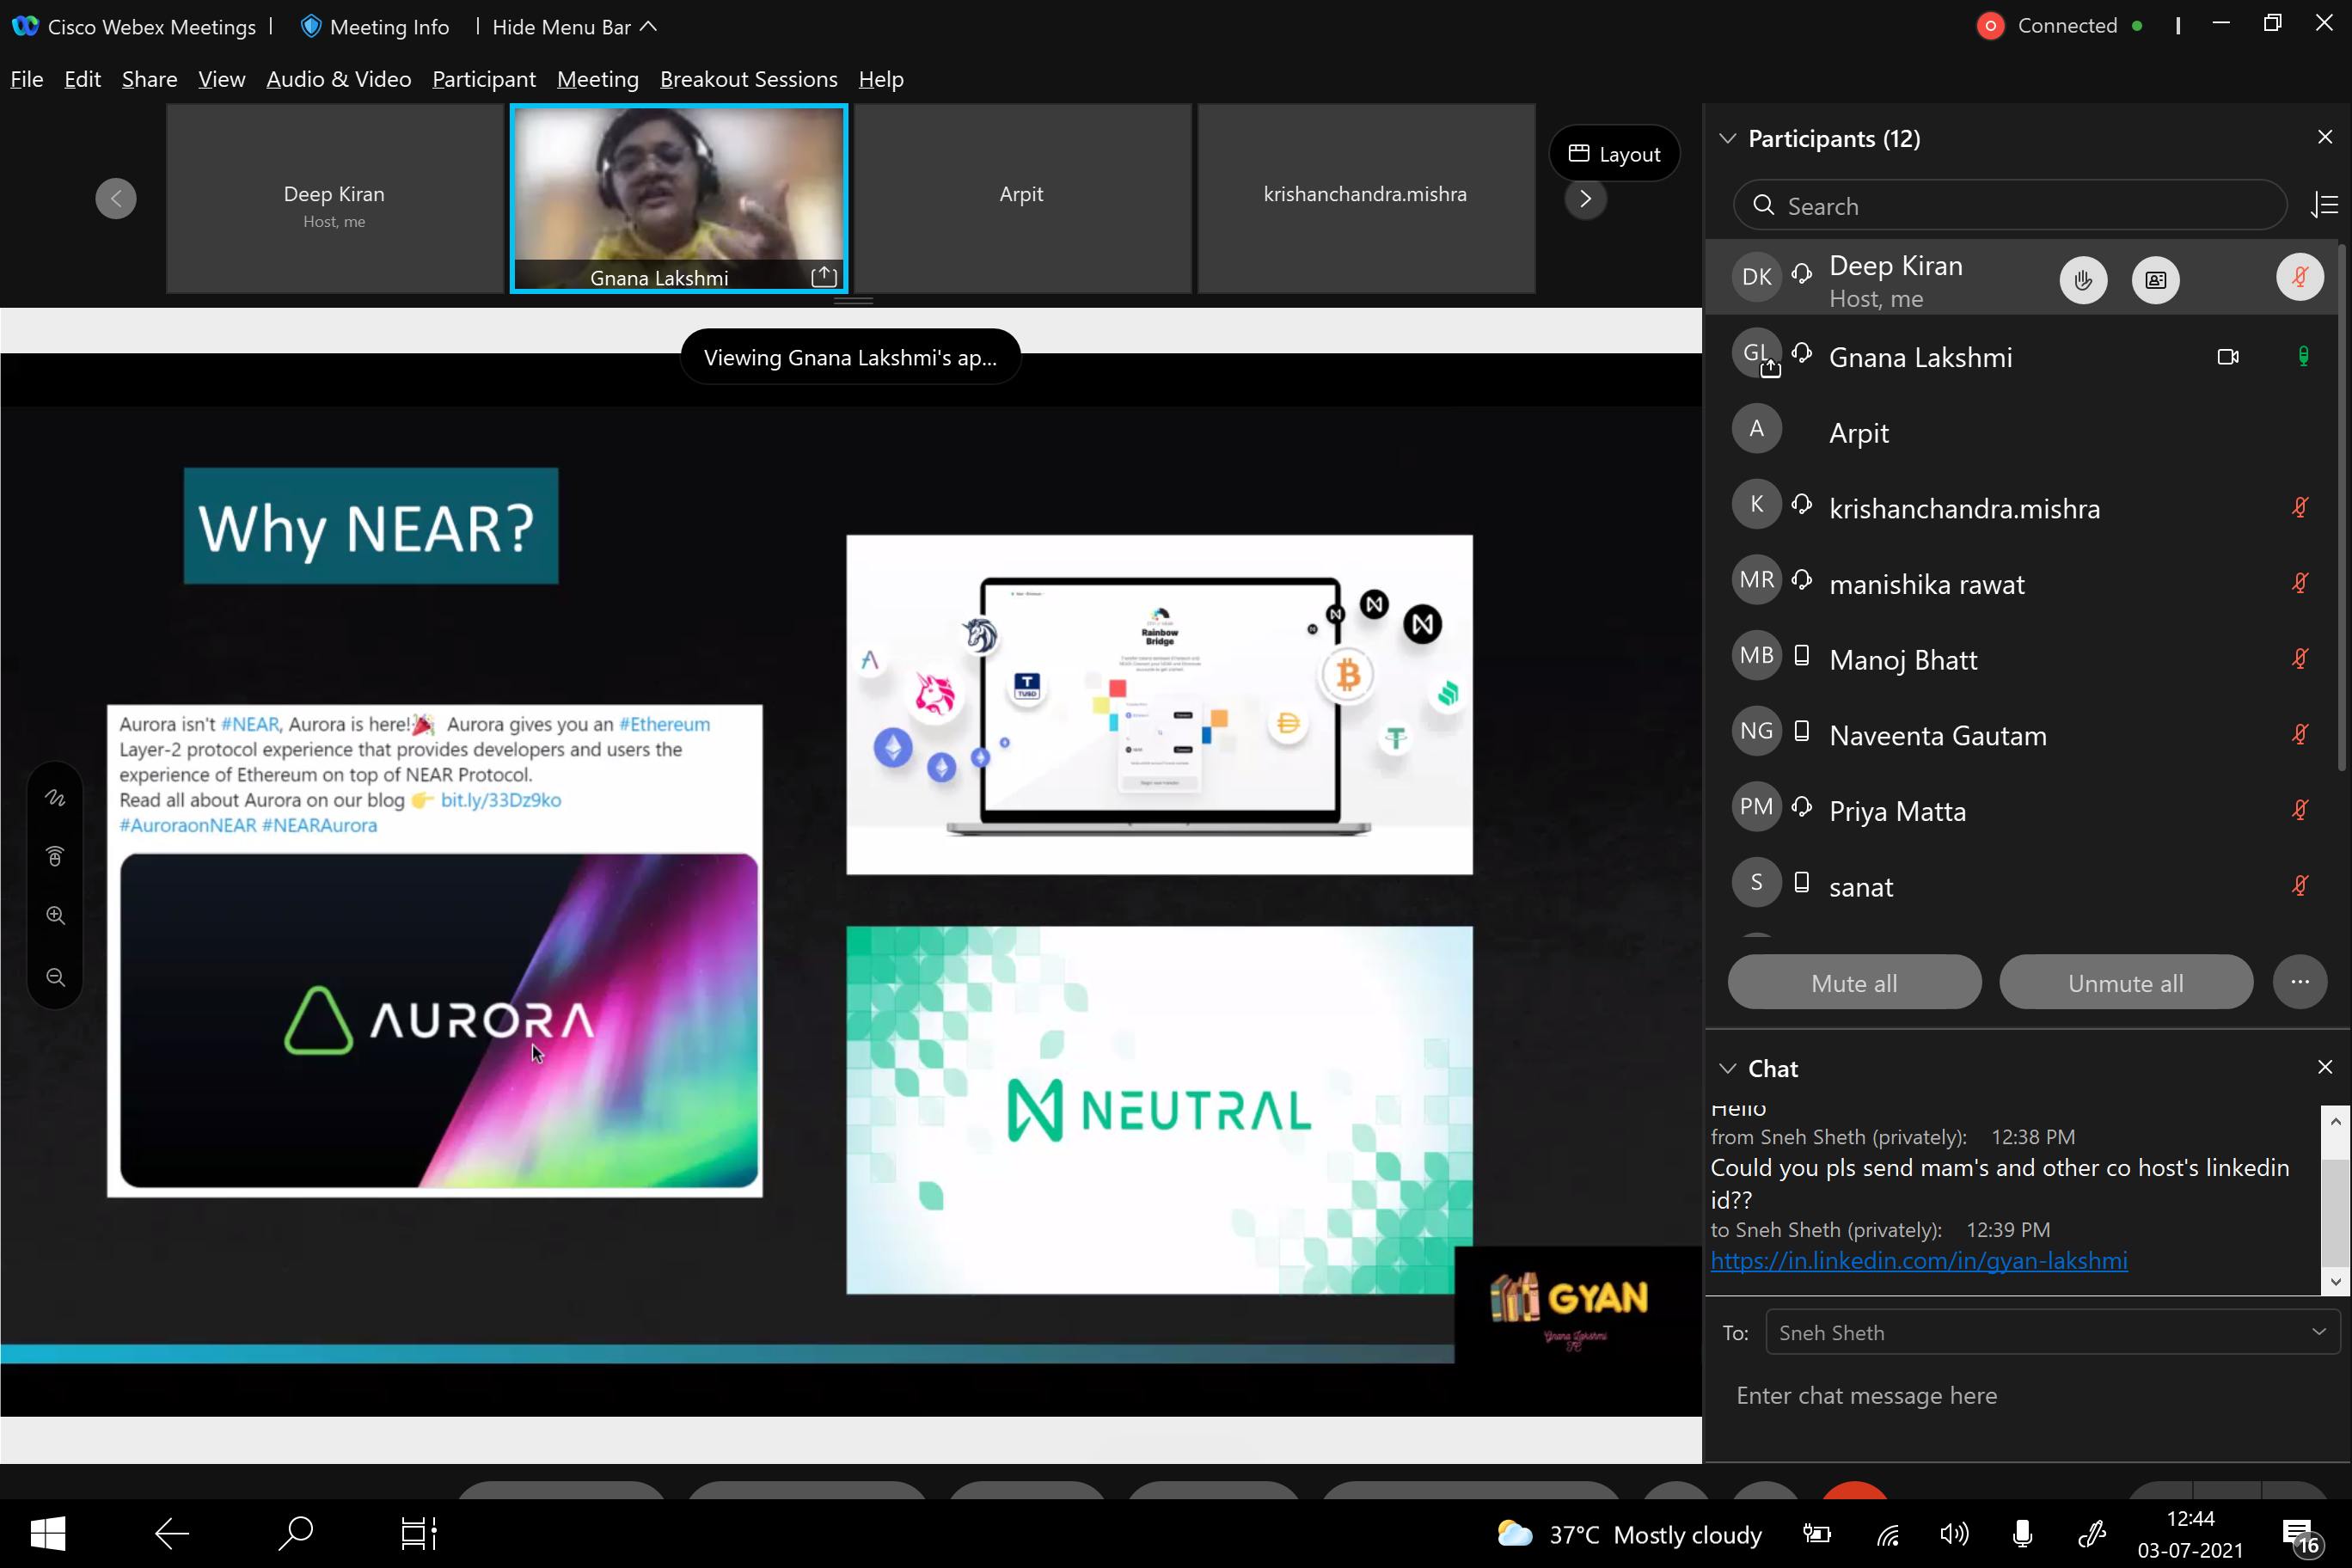Click the taskbar back arrow
Image resolution: width=2352 pixels, height=1568 pixels.
(x=172, y=1532)
